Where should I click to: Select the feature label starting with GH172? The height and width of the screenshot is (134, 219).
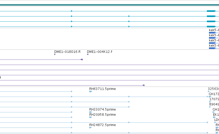pyautogui.click(x=214, y=94)
